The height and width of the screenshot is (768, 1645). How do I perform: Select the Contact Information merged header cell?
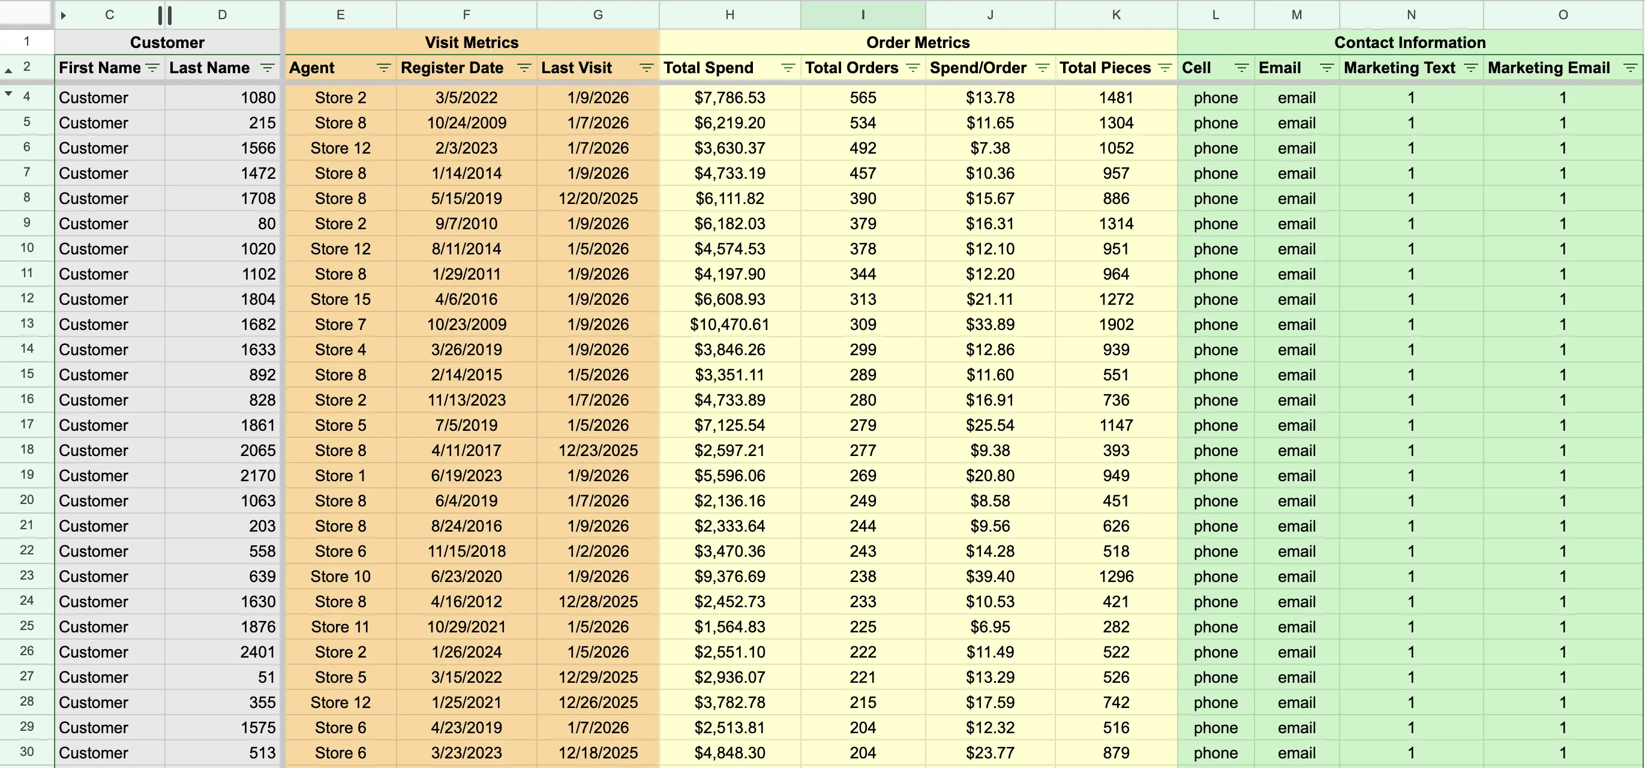pyautogui.click(x=1409, y=42)
